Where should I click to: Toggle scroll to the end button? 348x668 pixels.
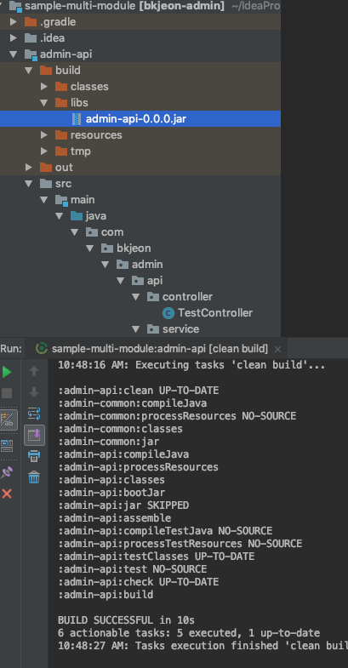point(34,435)
